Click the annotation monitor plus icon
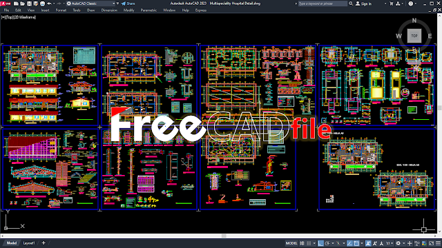Image resolution: width=442 pixels, height=248 pixels. (410, 243)
